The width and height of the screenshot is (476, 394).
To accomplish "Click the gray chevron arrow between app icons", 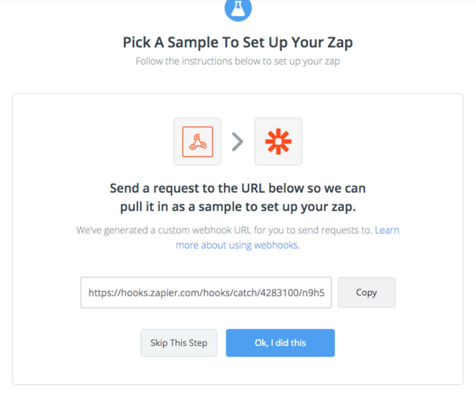I will pyautogui.click(x=238, y=141).
